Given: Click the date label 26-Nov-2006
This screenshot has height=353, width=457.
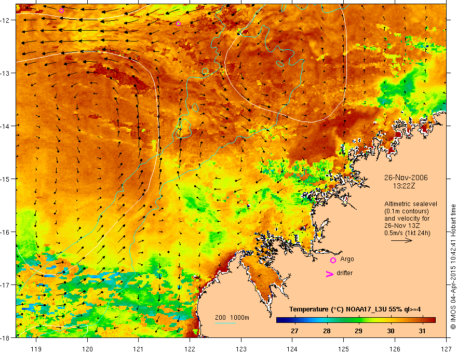Looking at the screenshot, I should (406, 178).
